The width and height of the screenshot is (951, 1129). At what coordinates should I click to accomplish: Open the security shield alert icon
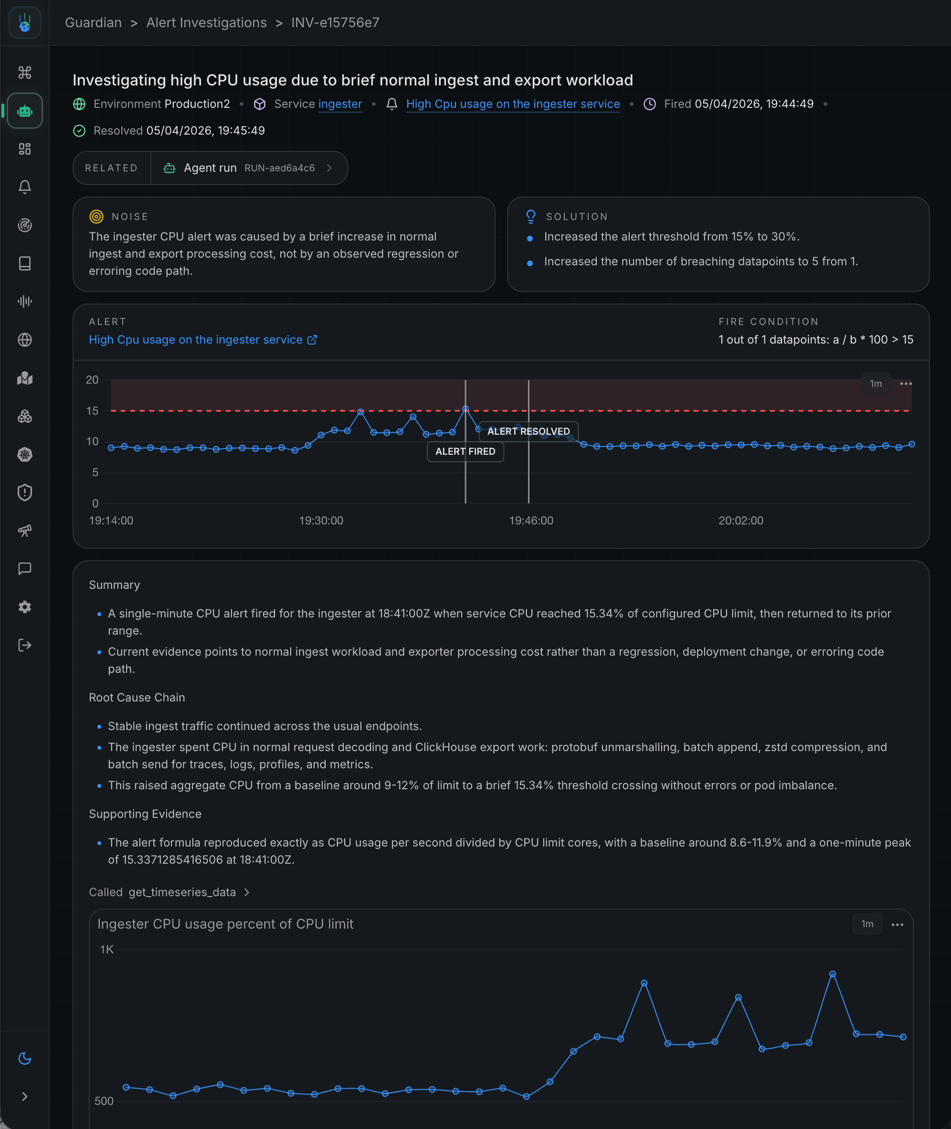[x=24, y=492]
